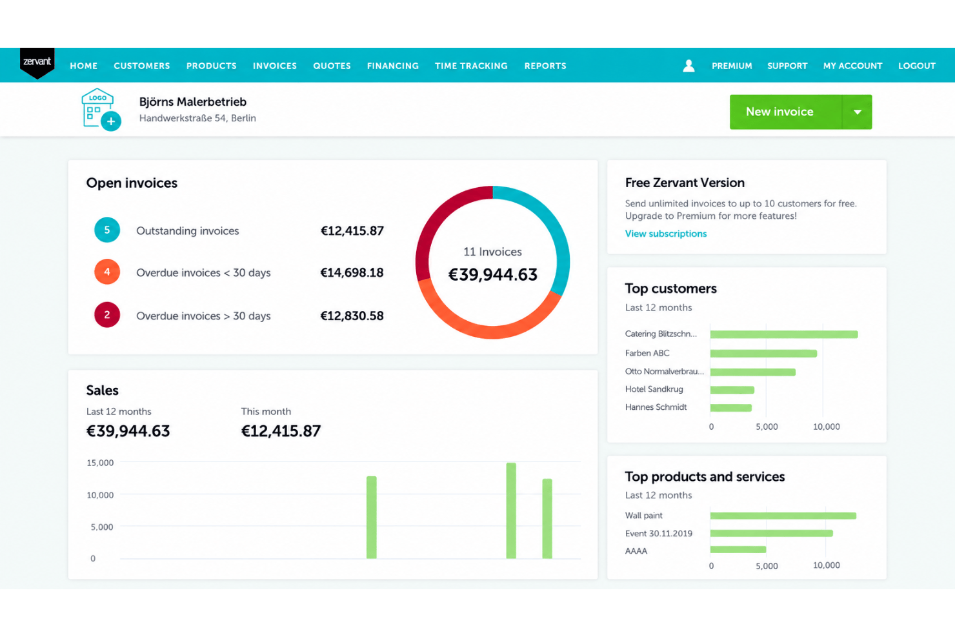Click the AAAA product label
This screenshot has height=637, width=955.
coord(636,551)
